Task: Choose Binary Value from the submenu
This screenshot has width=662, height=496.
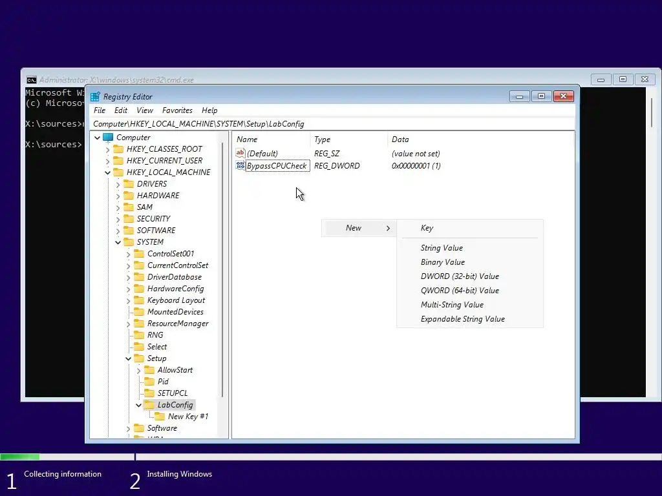Action: [x=470, y=262]
